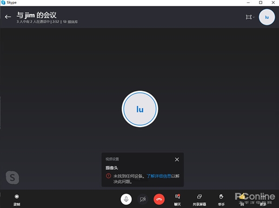Click the 摄像头 heading in video settings
Viewport: 279px width, 208px height.
click(112, 168)
